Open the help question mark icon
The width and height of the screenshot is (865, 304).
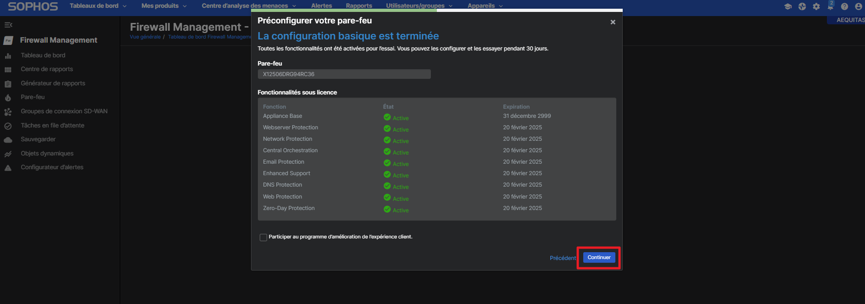tap(844, 6)
